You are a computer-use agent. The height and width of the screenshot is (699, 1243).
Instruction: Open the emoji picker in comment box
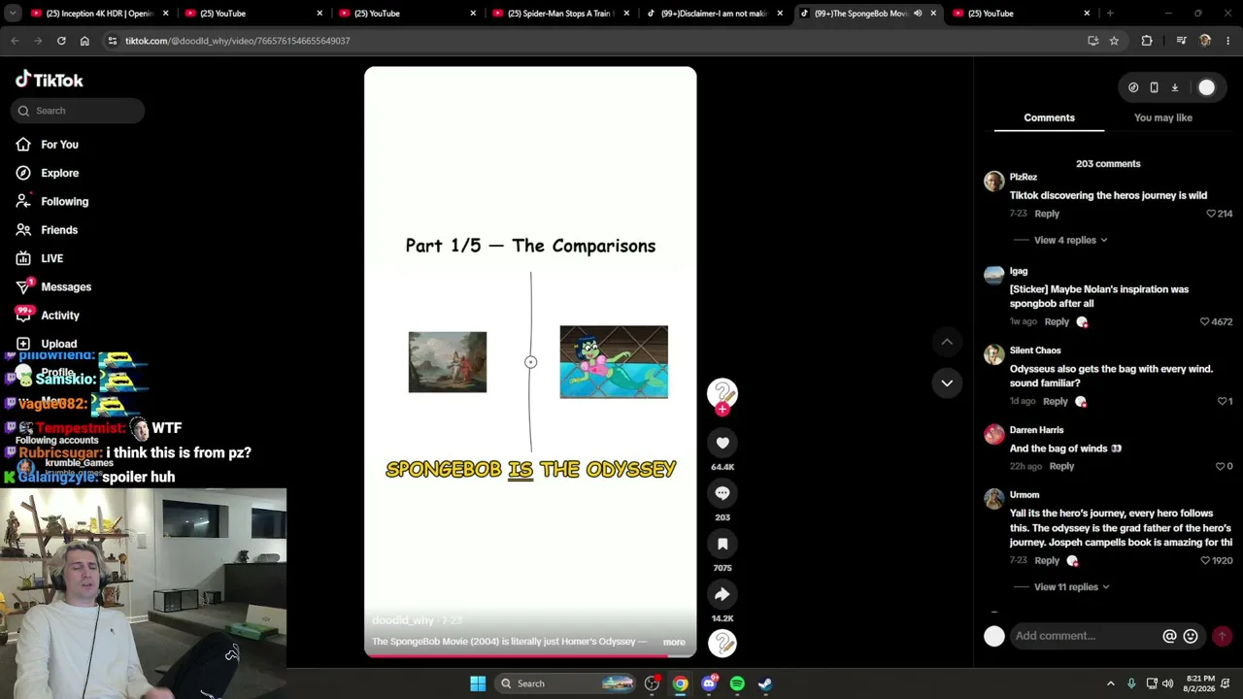pyautogui.click(x=1191, y=636)
